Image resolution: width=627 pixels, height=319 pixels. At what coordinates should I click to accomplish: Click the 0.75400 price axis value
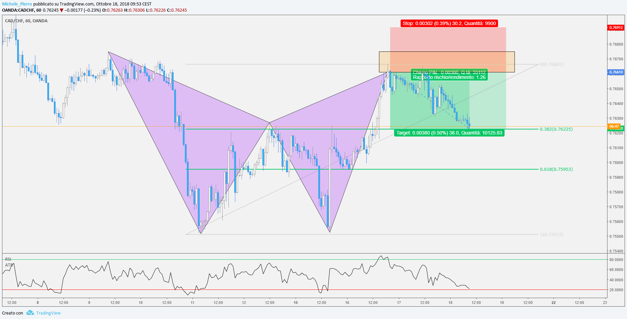616,251
